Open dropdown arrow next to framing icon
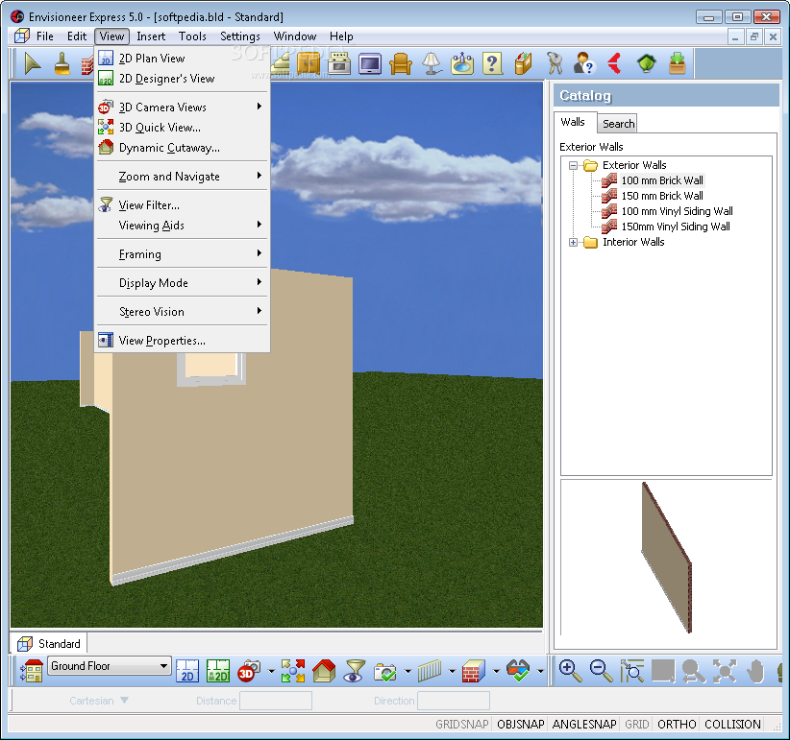The image size is (790, 740). coord(452,671)
